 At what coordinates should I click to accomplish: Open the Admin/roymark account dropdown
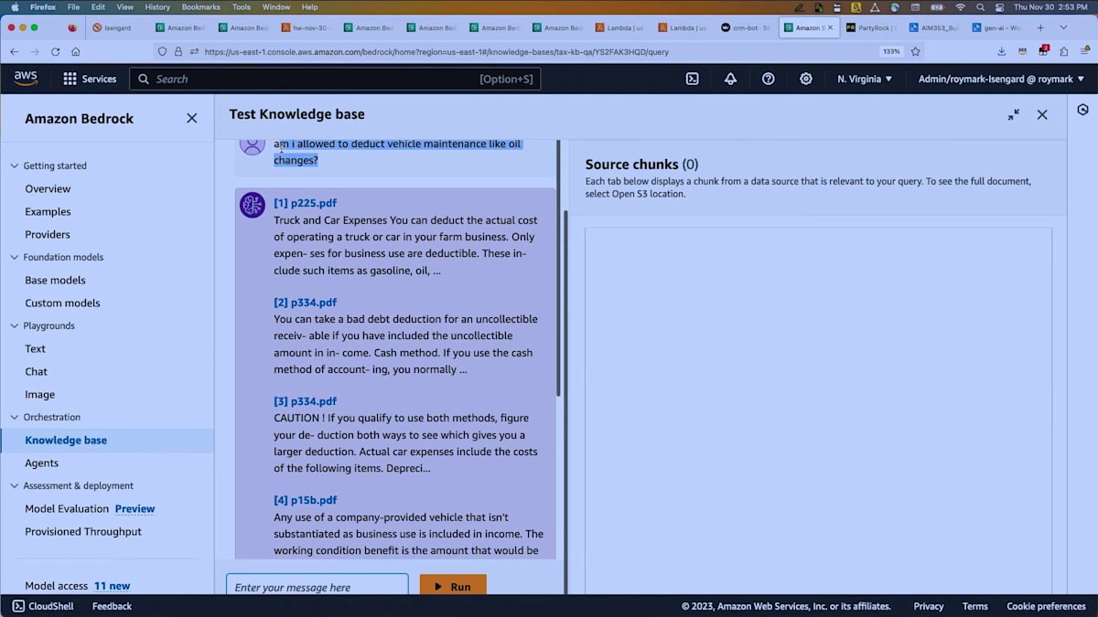click(1001, 79)
